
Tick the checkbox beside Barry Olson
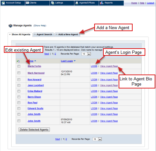19,97
